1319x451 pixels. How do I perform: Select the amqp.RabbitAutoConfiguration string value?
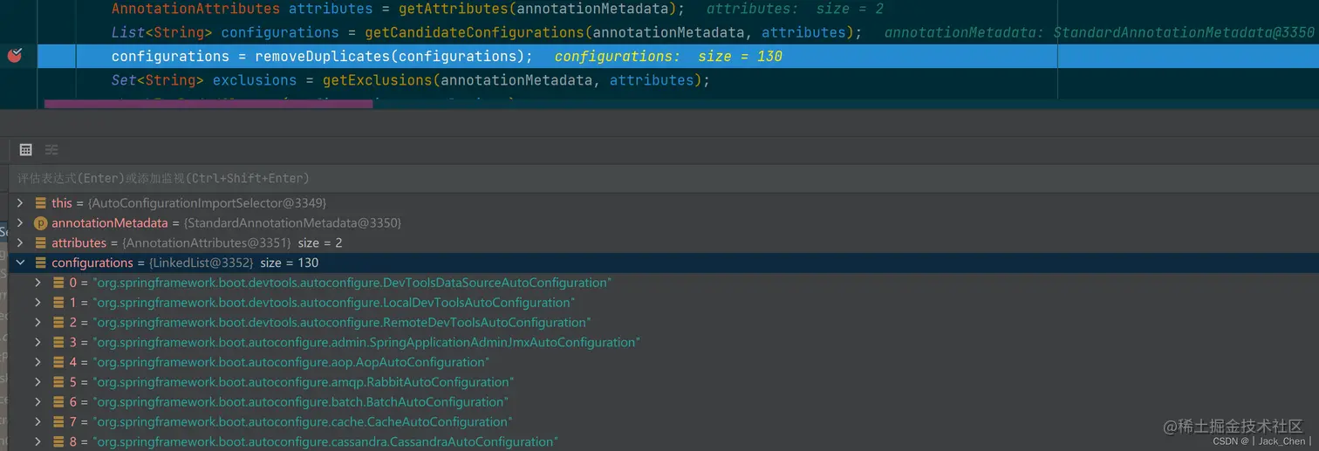(304, 382)
